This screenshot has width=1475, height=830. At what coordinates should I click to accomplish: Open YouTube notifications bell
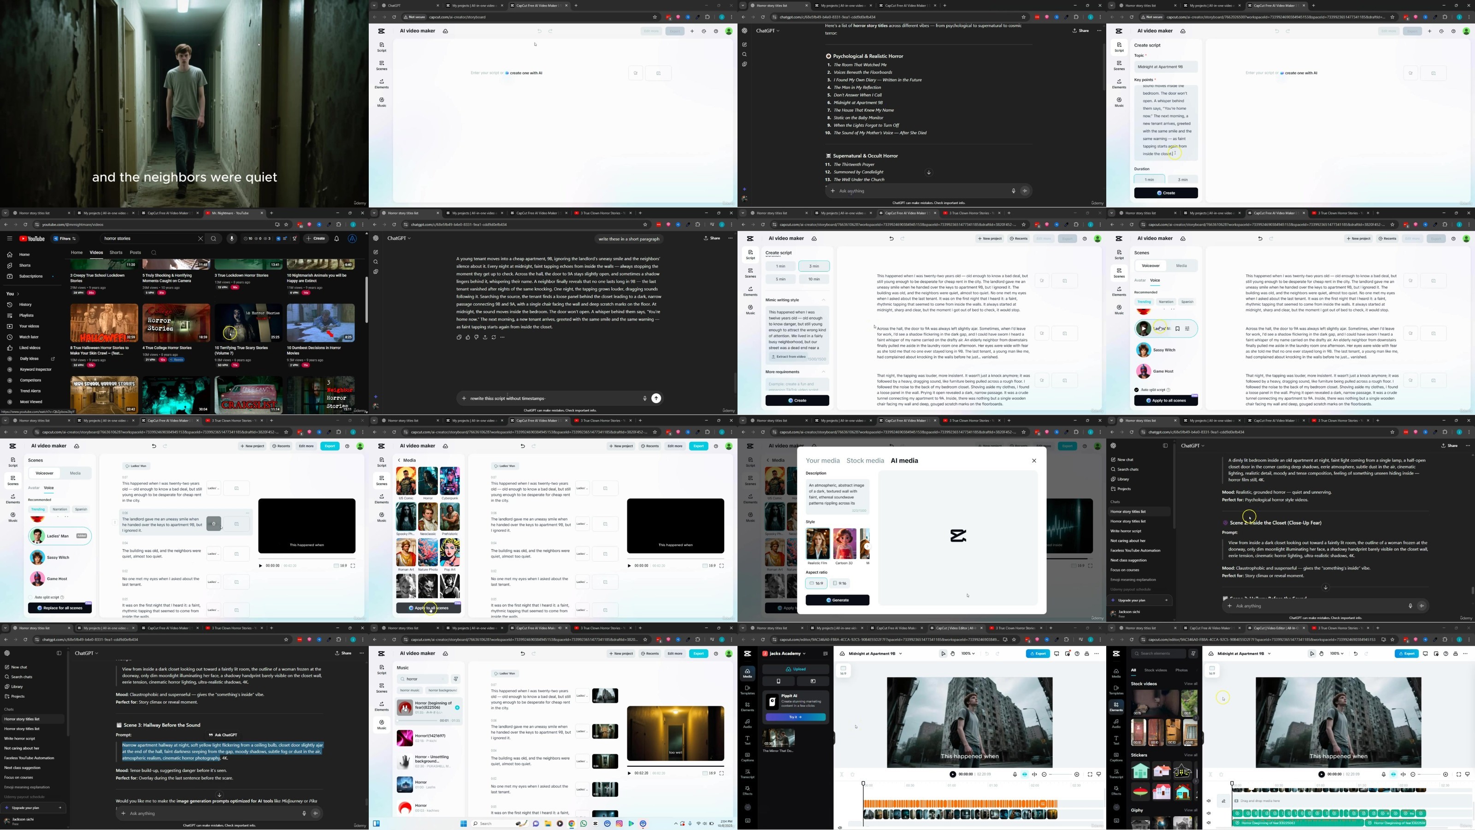[336, 239]
